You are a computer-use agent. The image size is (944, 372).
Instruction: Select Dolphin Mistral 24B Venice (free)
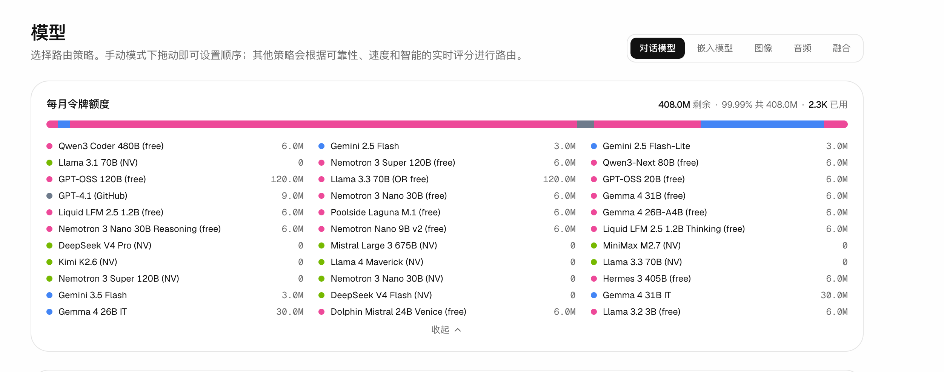[398, 312]
